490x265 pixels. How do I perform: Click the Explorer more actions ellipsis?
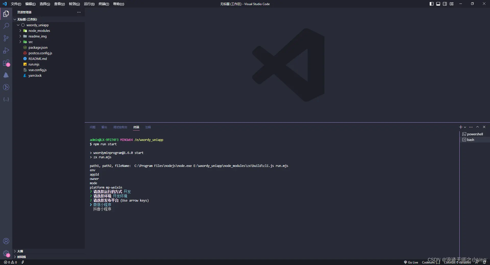pyautogui.click(x=79, y=12)
